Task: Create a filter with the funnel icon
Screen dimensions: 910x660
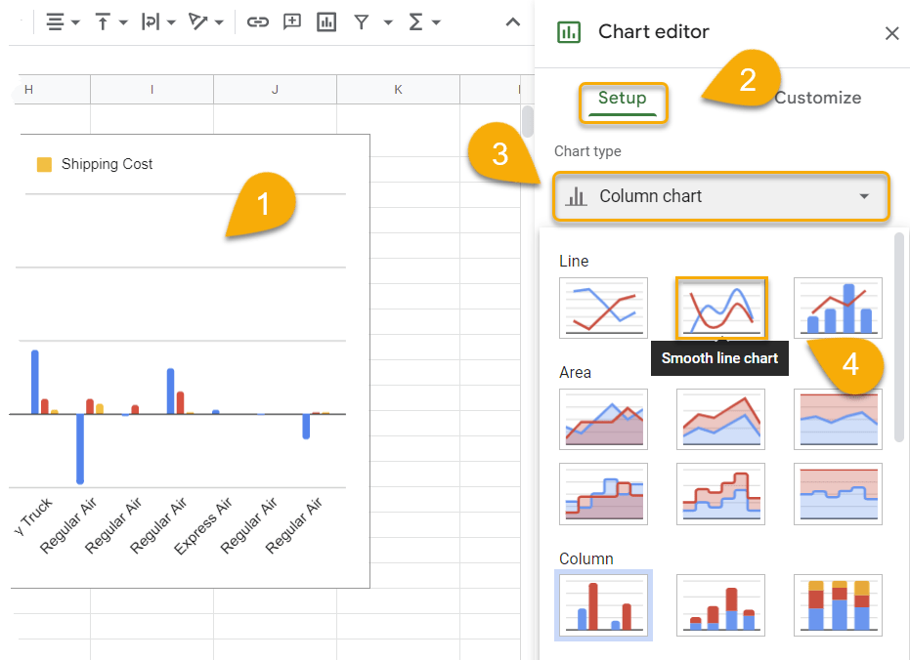Action: pos(361,21)
